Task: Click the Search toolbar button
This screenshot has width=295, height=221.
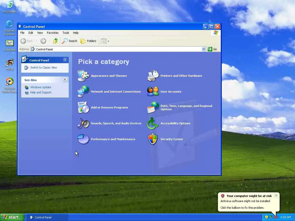Action: [69, 41]
